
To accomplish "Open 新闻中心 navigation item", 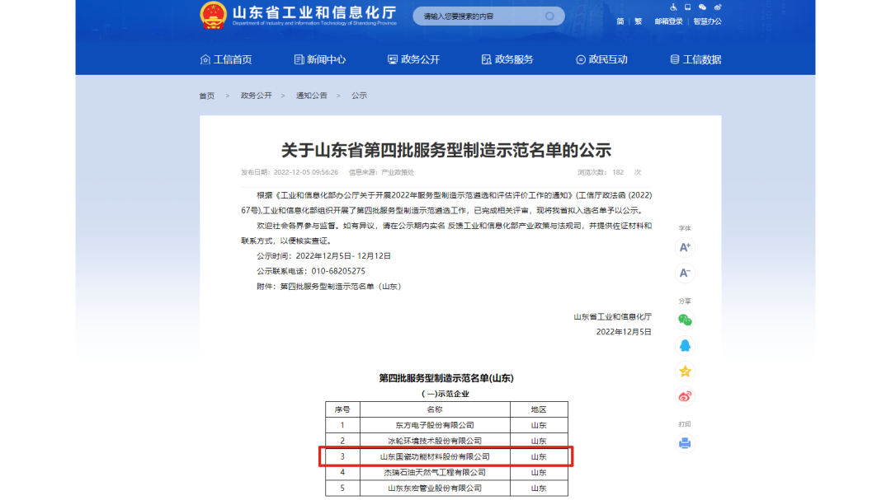I will point(320,59).
